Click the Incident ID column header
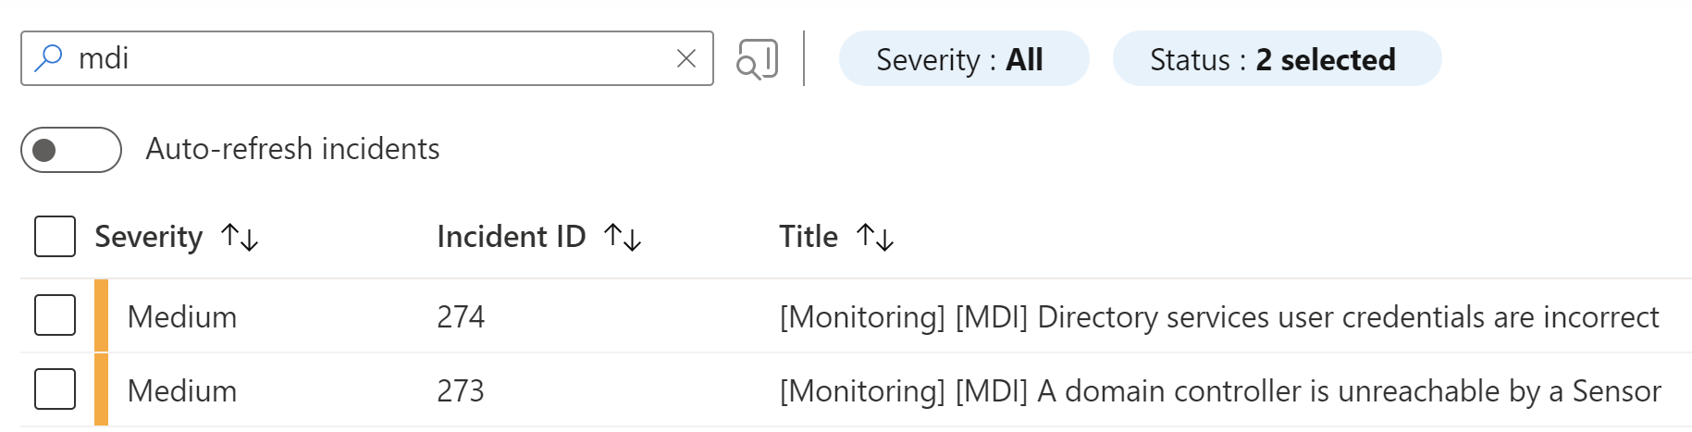Image resolution: width=1692 pixels, height=432 pixels. [512, 237]
